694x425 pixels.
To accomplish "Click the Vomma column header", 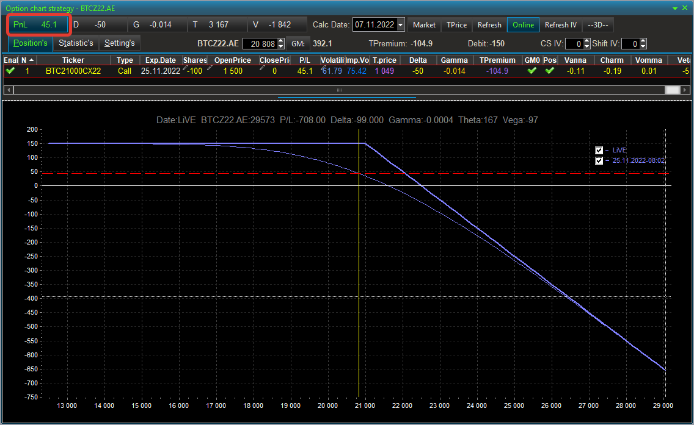I will pos(648,60).
